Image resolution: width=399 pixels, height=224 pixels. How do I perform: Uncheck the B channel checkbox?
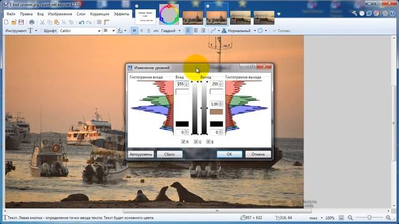[208, 142]
